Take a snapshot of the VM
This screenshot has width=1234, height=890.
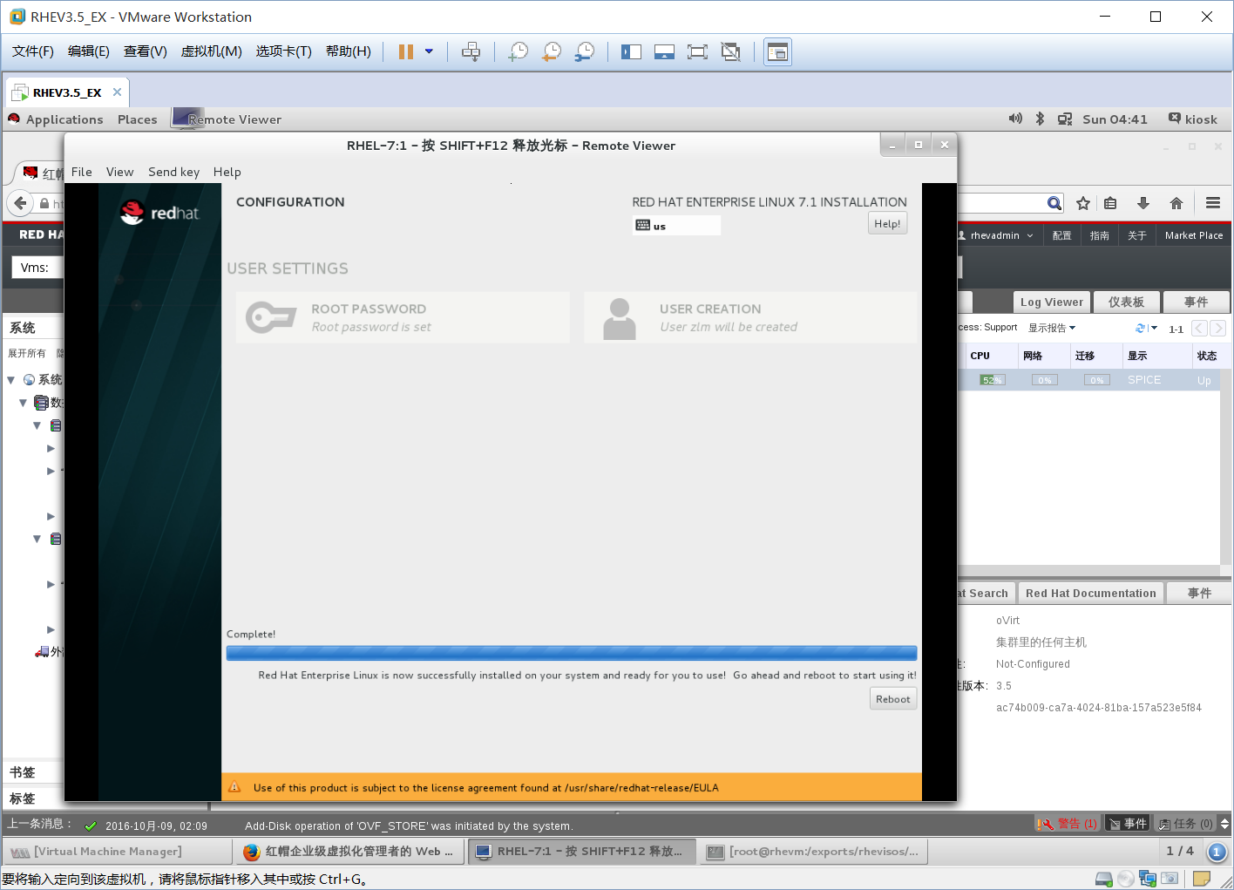point(519,51)
